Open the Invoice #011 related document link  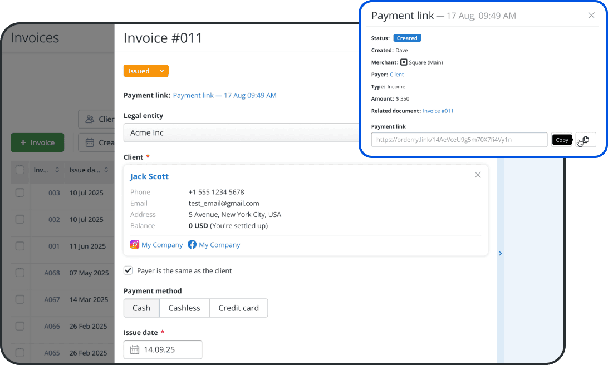coord(438,111)
